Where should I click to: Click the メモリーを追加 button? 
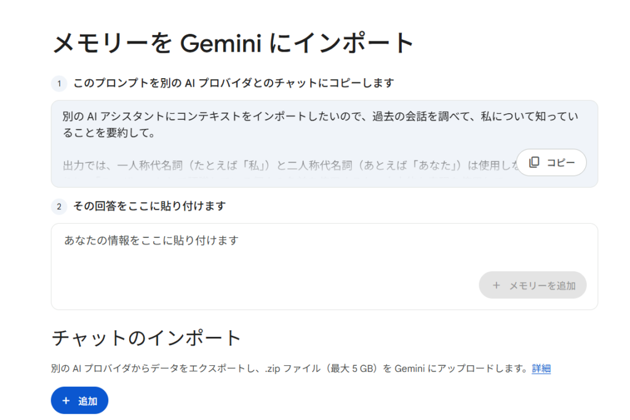tap(533, 285)
